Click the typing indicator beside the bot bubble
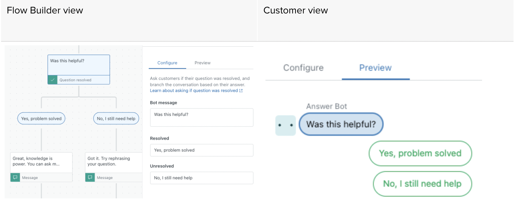The height and width of the screenshot is (215, 516). 286,125
